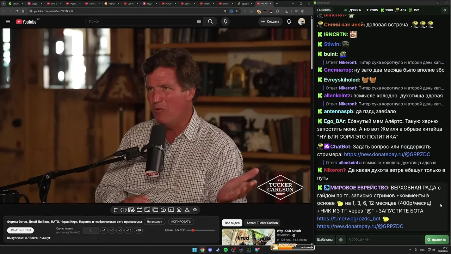Toggle the broadcast signal icon below video
Viewport: 451px width, 254px height.
(123, 210)
